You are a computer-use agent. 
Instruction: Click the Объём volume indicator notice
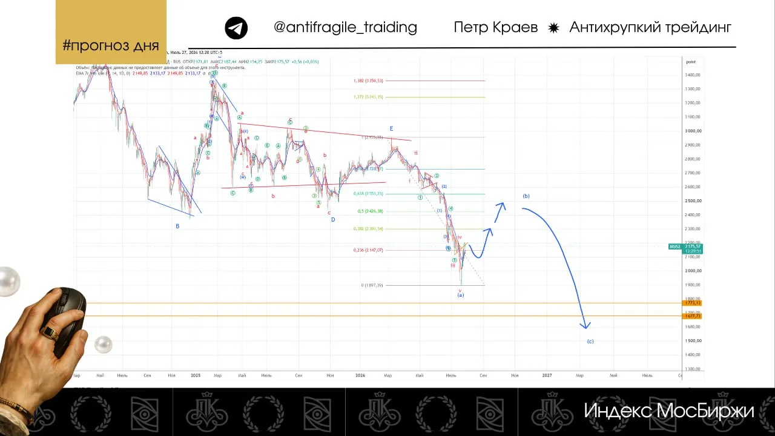(x=160, y=67)
